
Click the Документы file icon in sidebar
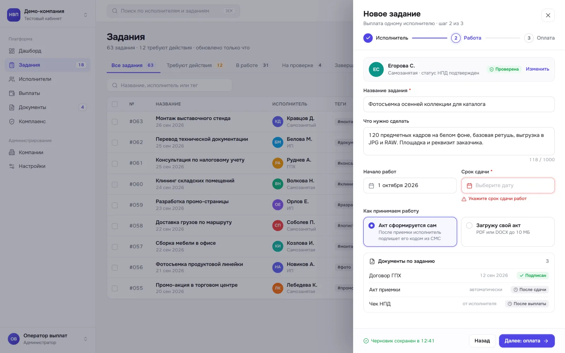pyautogui.click(x=12, y=107)
